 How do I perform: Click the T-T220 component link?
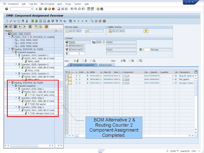click(x=126, y=79)
